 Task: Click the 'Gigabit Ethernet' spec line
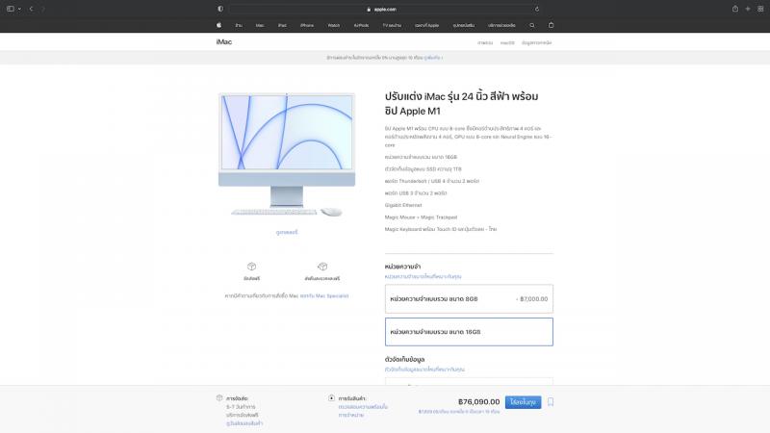(403, 205)
